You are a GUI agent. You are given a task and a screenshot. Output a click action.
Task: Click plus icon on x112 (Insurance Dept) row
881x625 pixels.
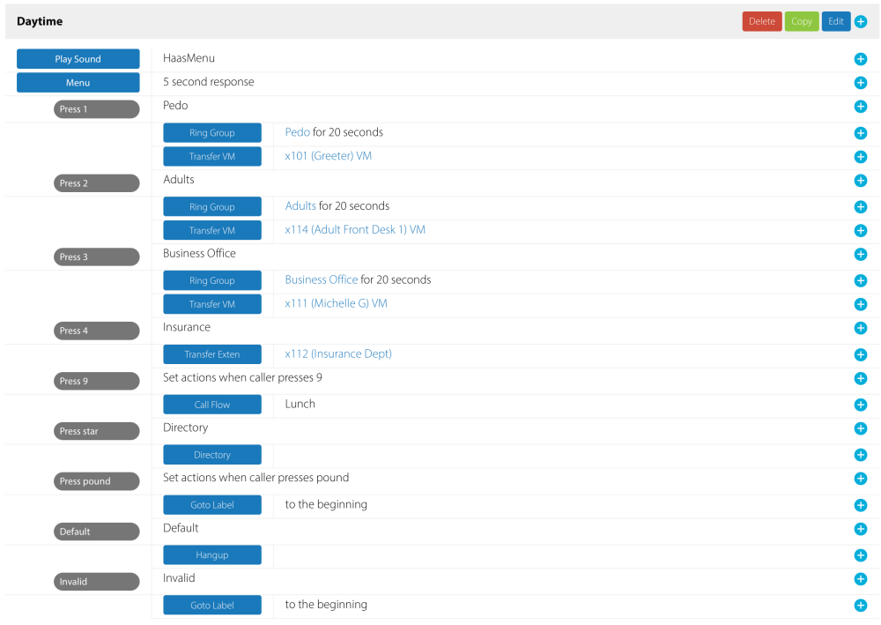click(x=861, y=354)
